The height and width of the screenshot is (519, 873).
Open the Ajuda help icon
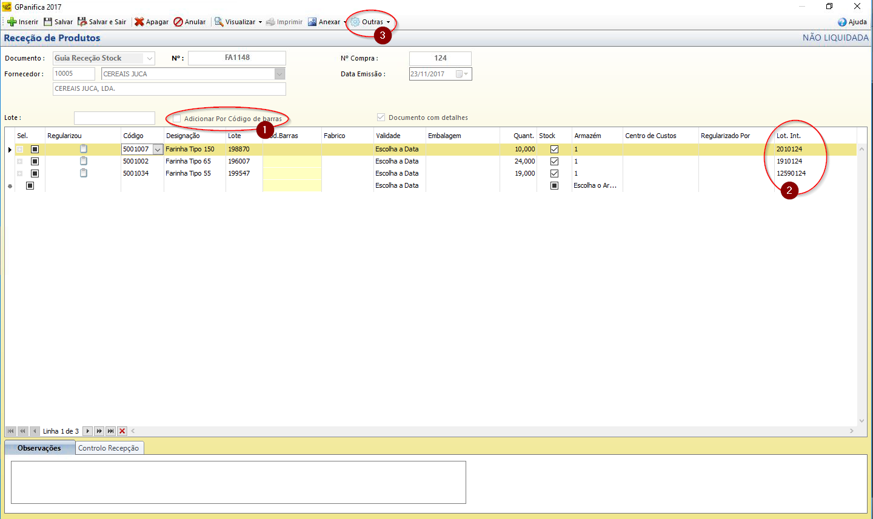(842, 22)
